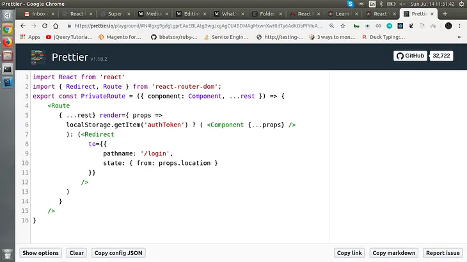This screenshot has height=262, width=467.
Task: Open the Duck Typing bookmark
Action: click(x=383, y=37)
